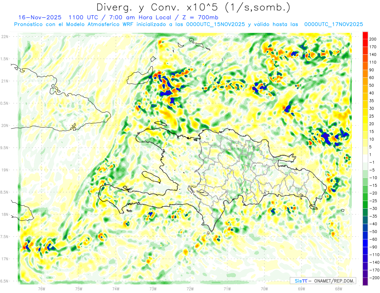
Task: Click the colorbar value '-25'
Action: click(x=374, y=201)
